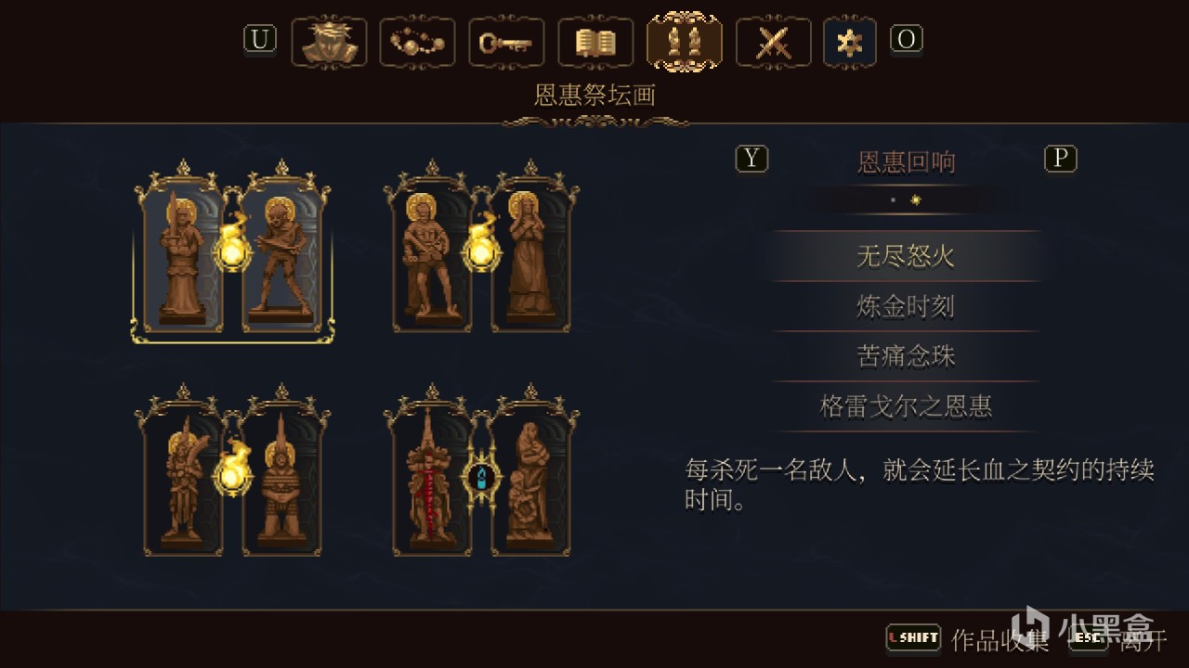
Task: Click the blue flame resonance emblem
Action: [x=481, y=478]
